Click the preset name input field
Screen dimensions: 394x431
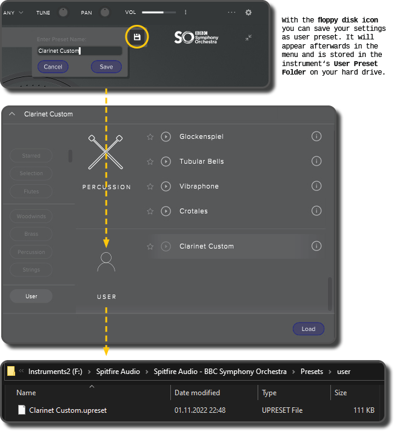click(x=79, y=51)
